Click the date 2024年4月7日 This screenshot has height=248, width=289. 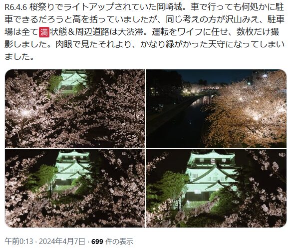(62, 241)
